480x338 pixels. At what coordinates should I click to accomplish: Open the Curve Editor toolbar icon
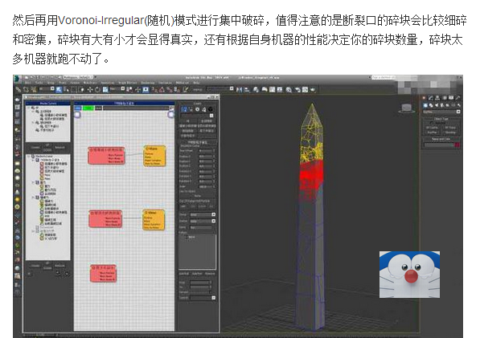tap(272, 89)
